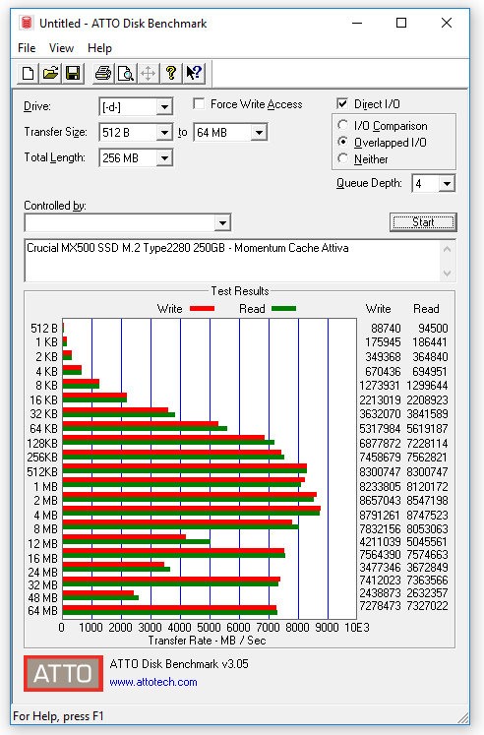Click the Save floppy disk icon
Viewport: 484px width, 735px height.
pos(73,73)
